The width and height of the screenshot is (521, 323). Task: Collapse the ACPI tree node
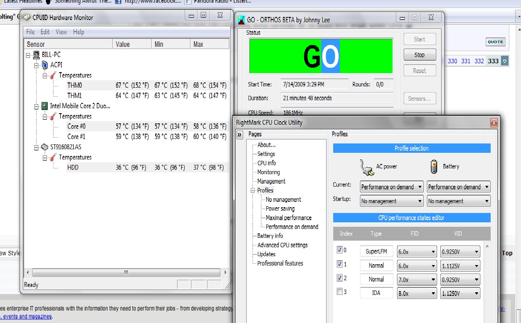[37, 66]
